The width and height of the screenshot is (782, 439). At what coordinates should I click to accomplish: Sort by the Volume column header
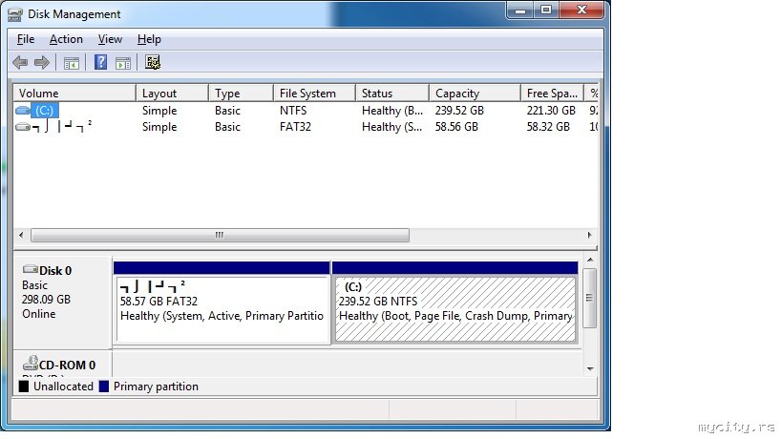74,94
